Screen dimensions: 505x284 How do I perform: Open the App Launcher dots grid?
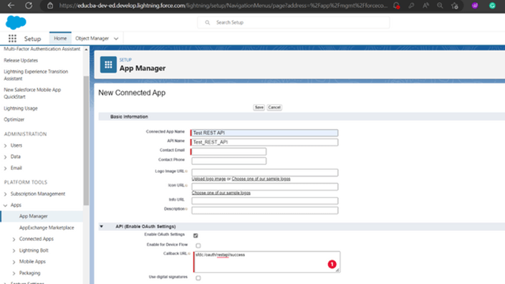click(x=12, y=39)
